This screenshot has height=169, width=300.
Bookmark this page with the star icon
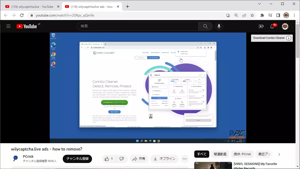(252, 15)
